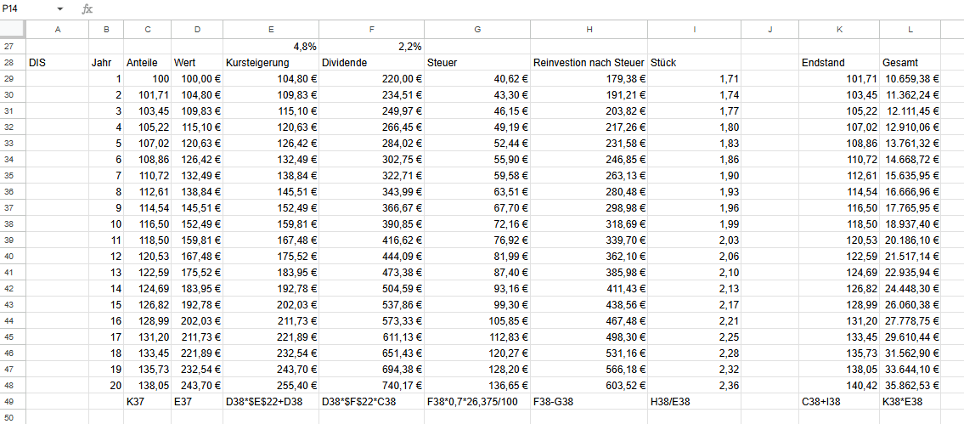Select row 27 header

tap(12, 47)
